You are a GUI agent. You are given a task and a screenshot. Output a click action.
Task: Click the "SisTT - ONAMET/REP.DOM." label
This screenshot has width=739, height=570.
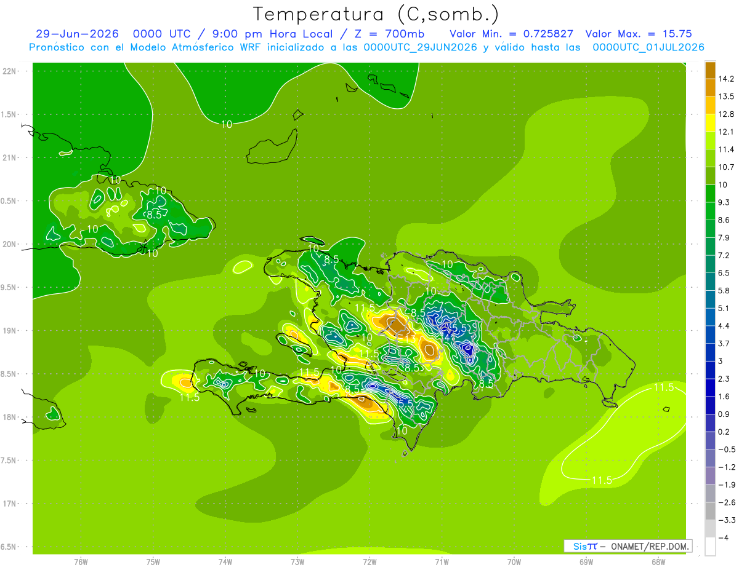(628, 545)
